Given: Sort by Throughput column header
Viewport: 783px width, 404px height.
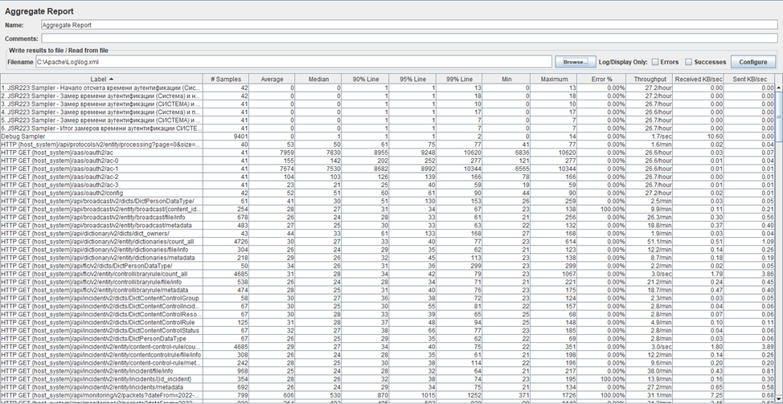Looking at the screenshot, I should tap(650, 79).
